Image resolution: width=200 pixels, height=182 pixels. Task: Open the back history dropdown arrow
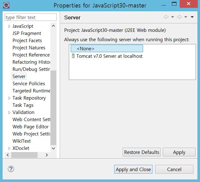click(172, 17)
